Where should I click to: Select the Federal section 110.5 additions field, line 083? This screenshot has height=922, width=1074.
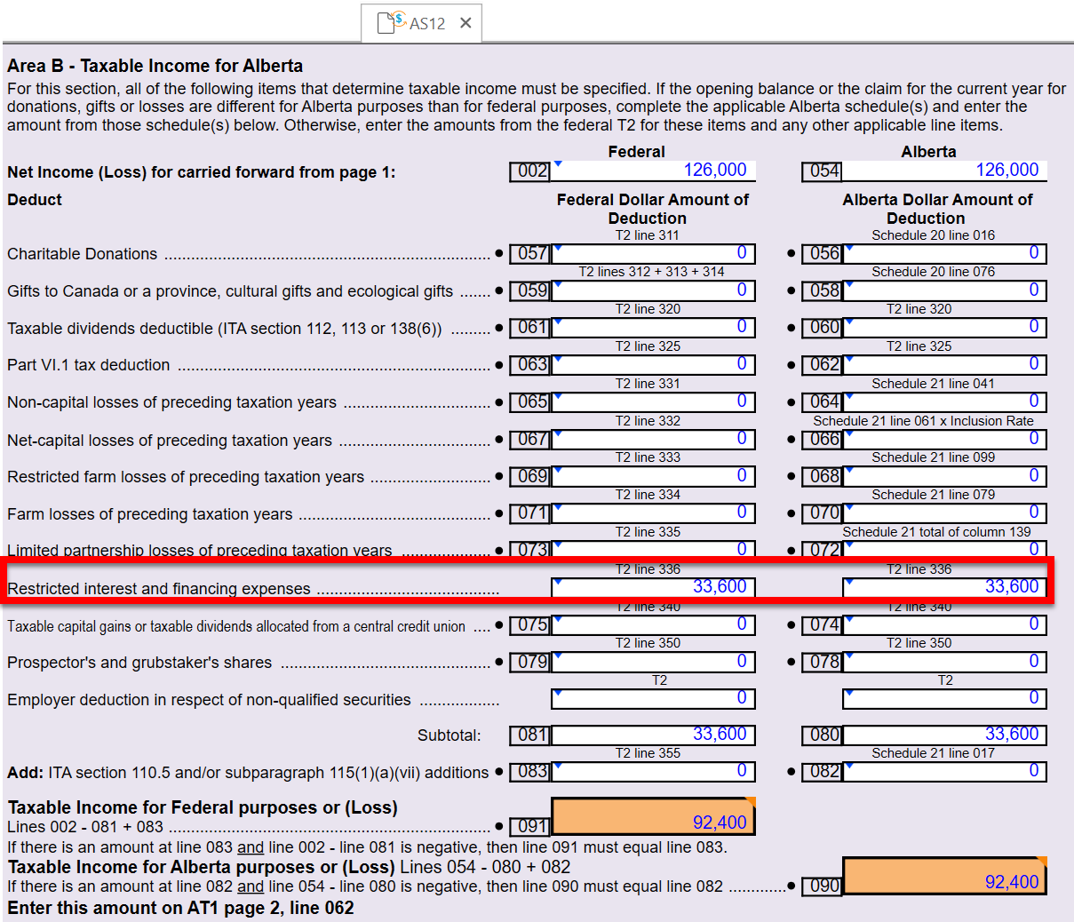tap(653, 771)
